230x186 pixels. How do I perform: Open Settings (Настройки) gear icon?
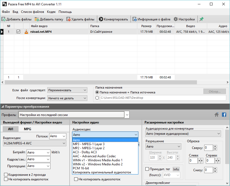[x=176, y=19]
